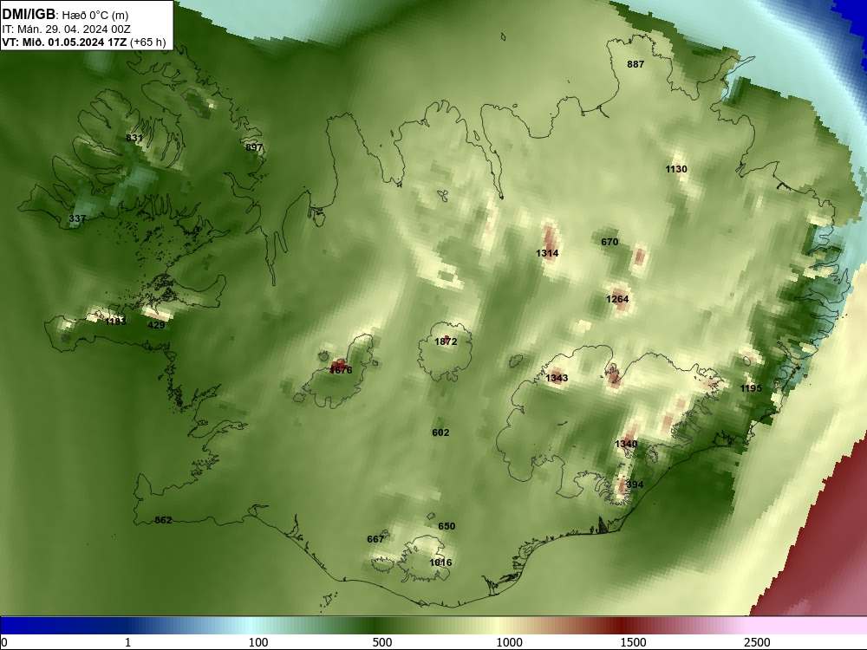Click the 1872 glacier value
Viewport: 867px width, 650px height.
(x=446, y=341)
